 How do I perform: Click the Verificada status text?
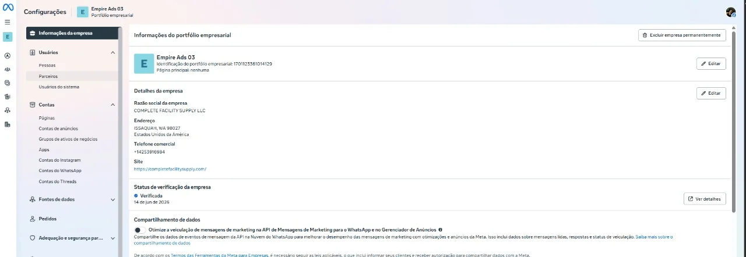(x=152, y=196)
